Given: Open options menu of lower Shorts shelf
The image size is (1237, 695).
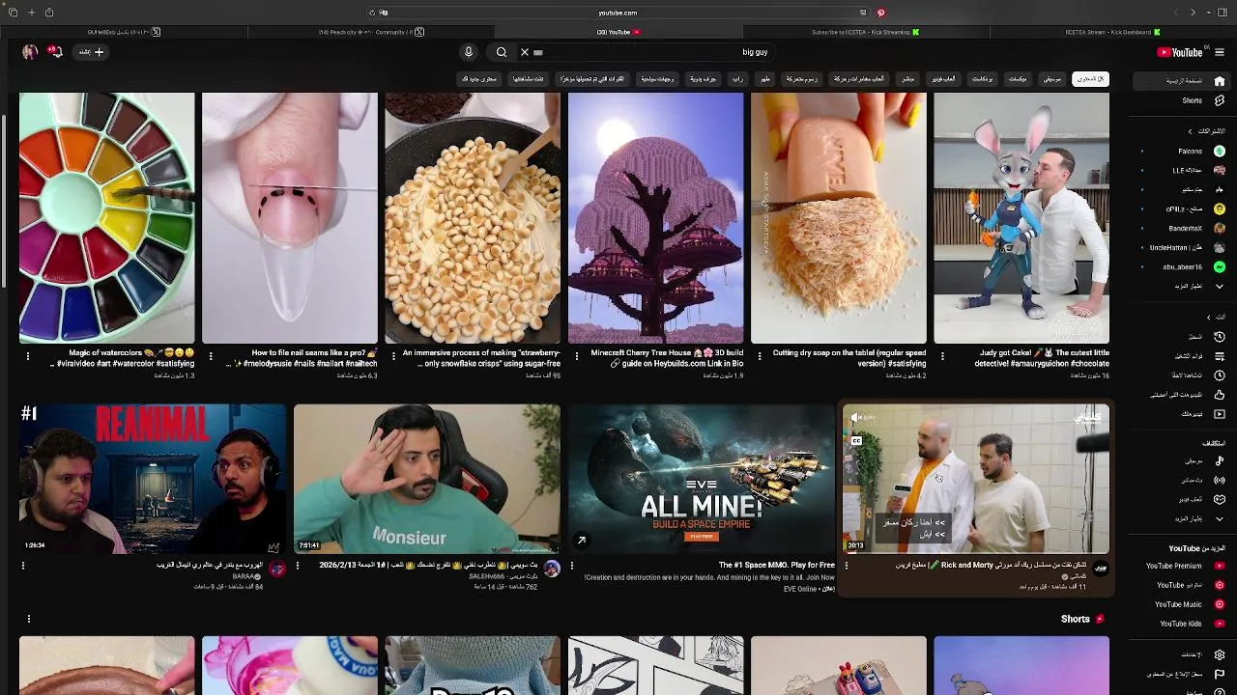Looking at the screenshot, I should [29, 619].
